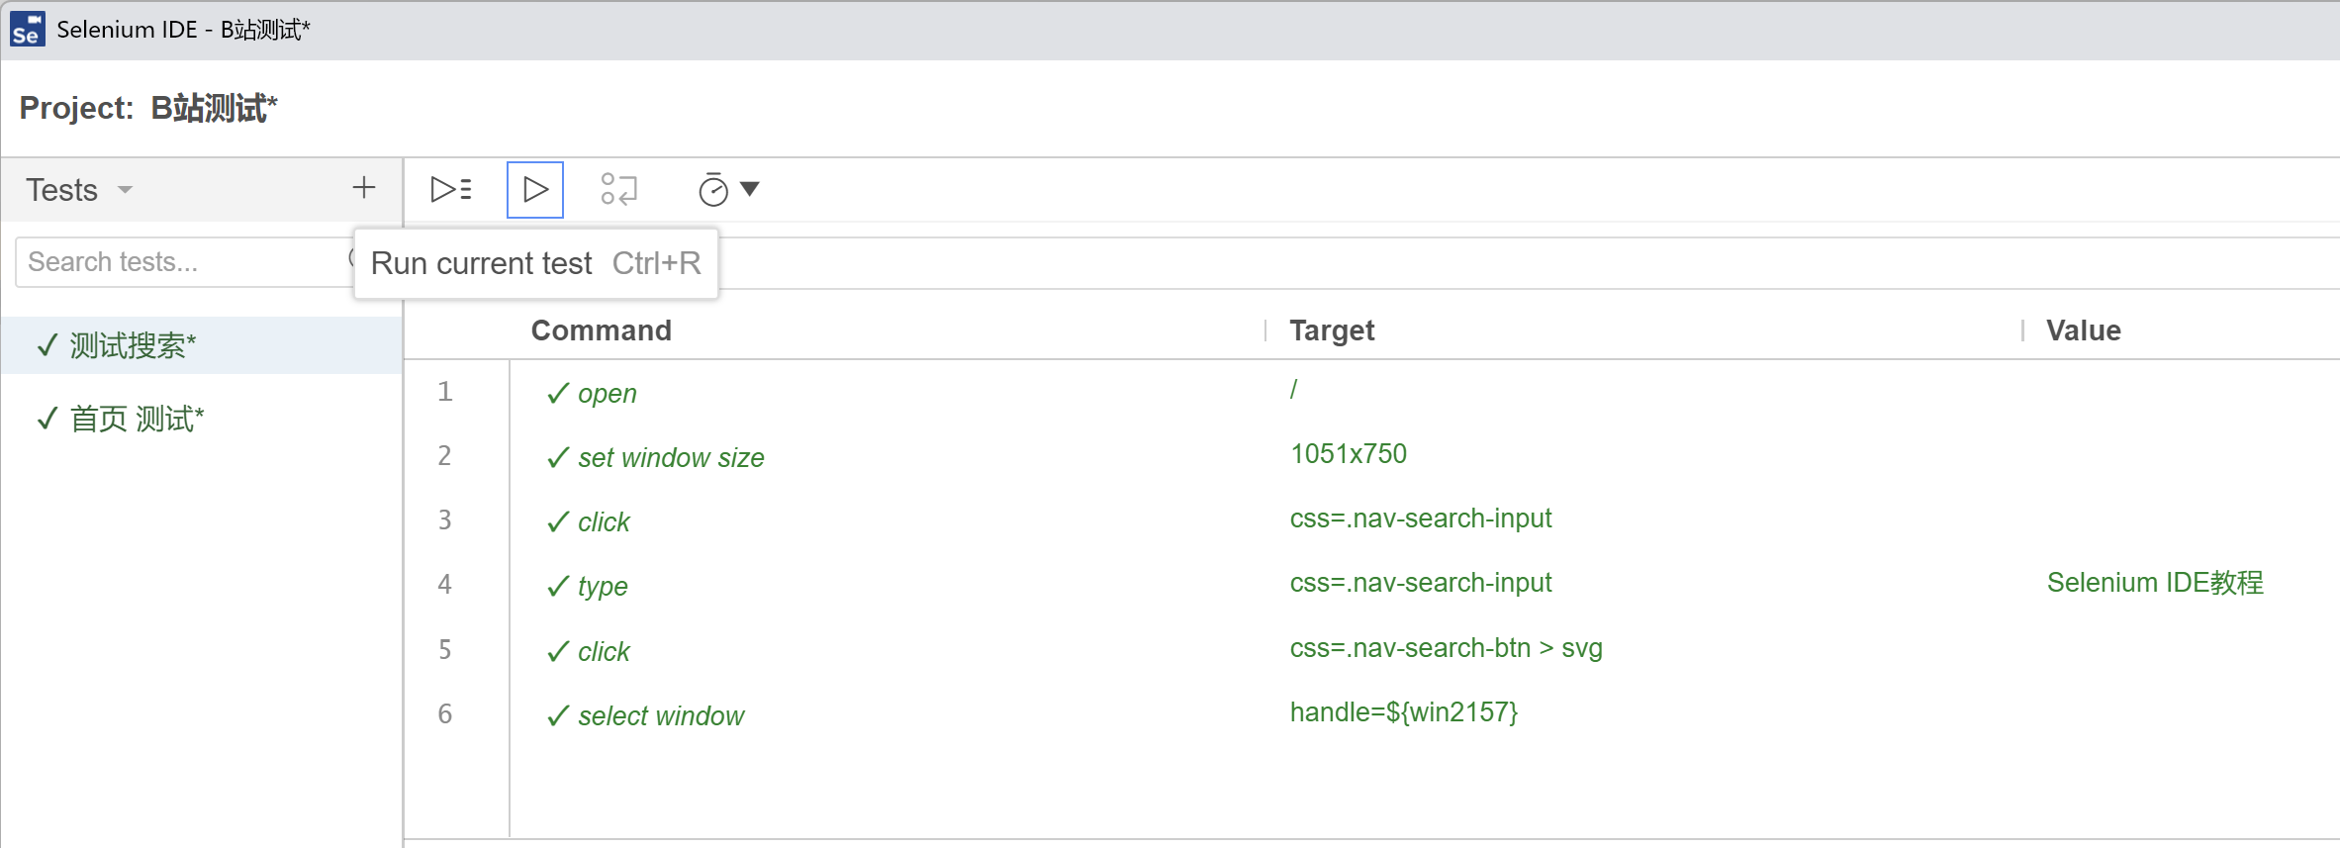Select the open command row
The image size is (2340, 848).
coord(608,394)
